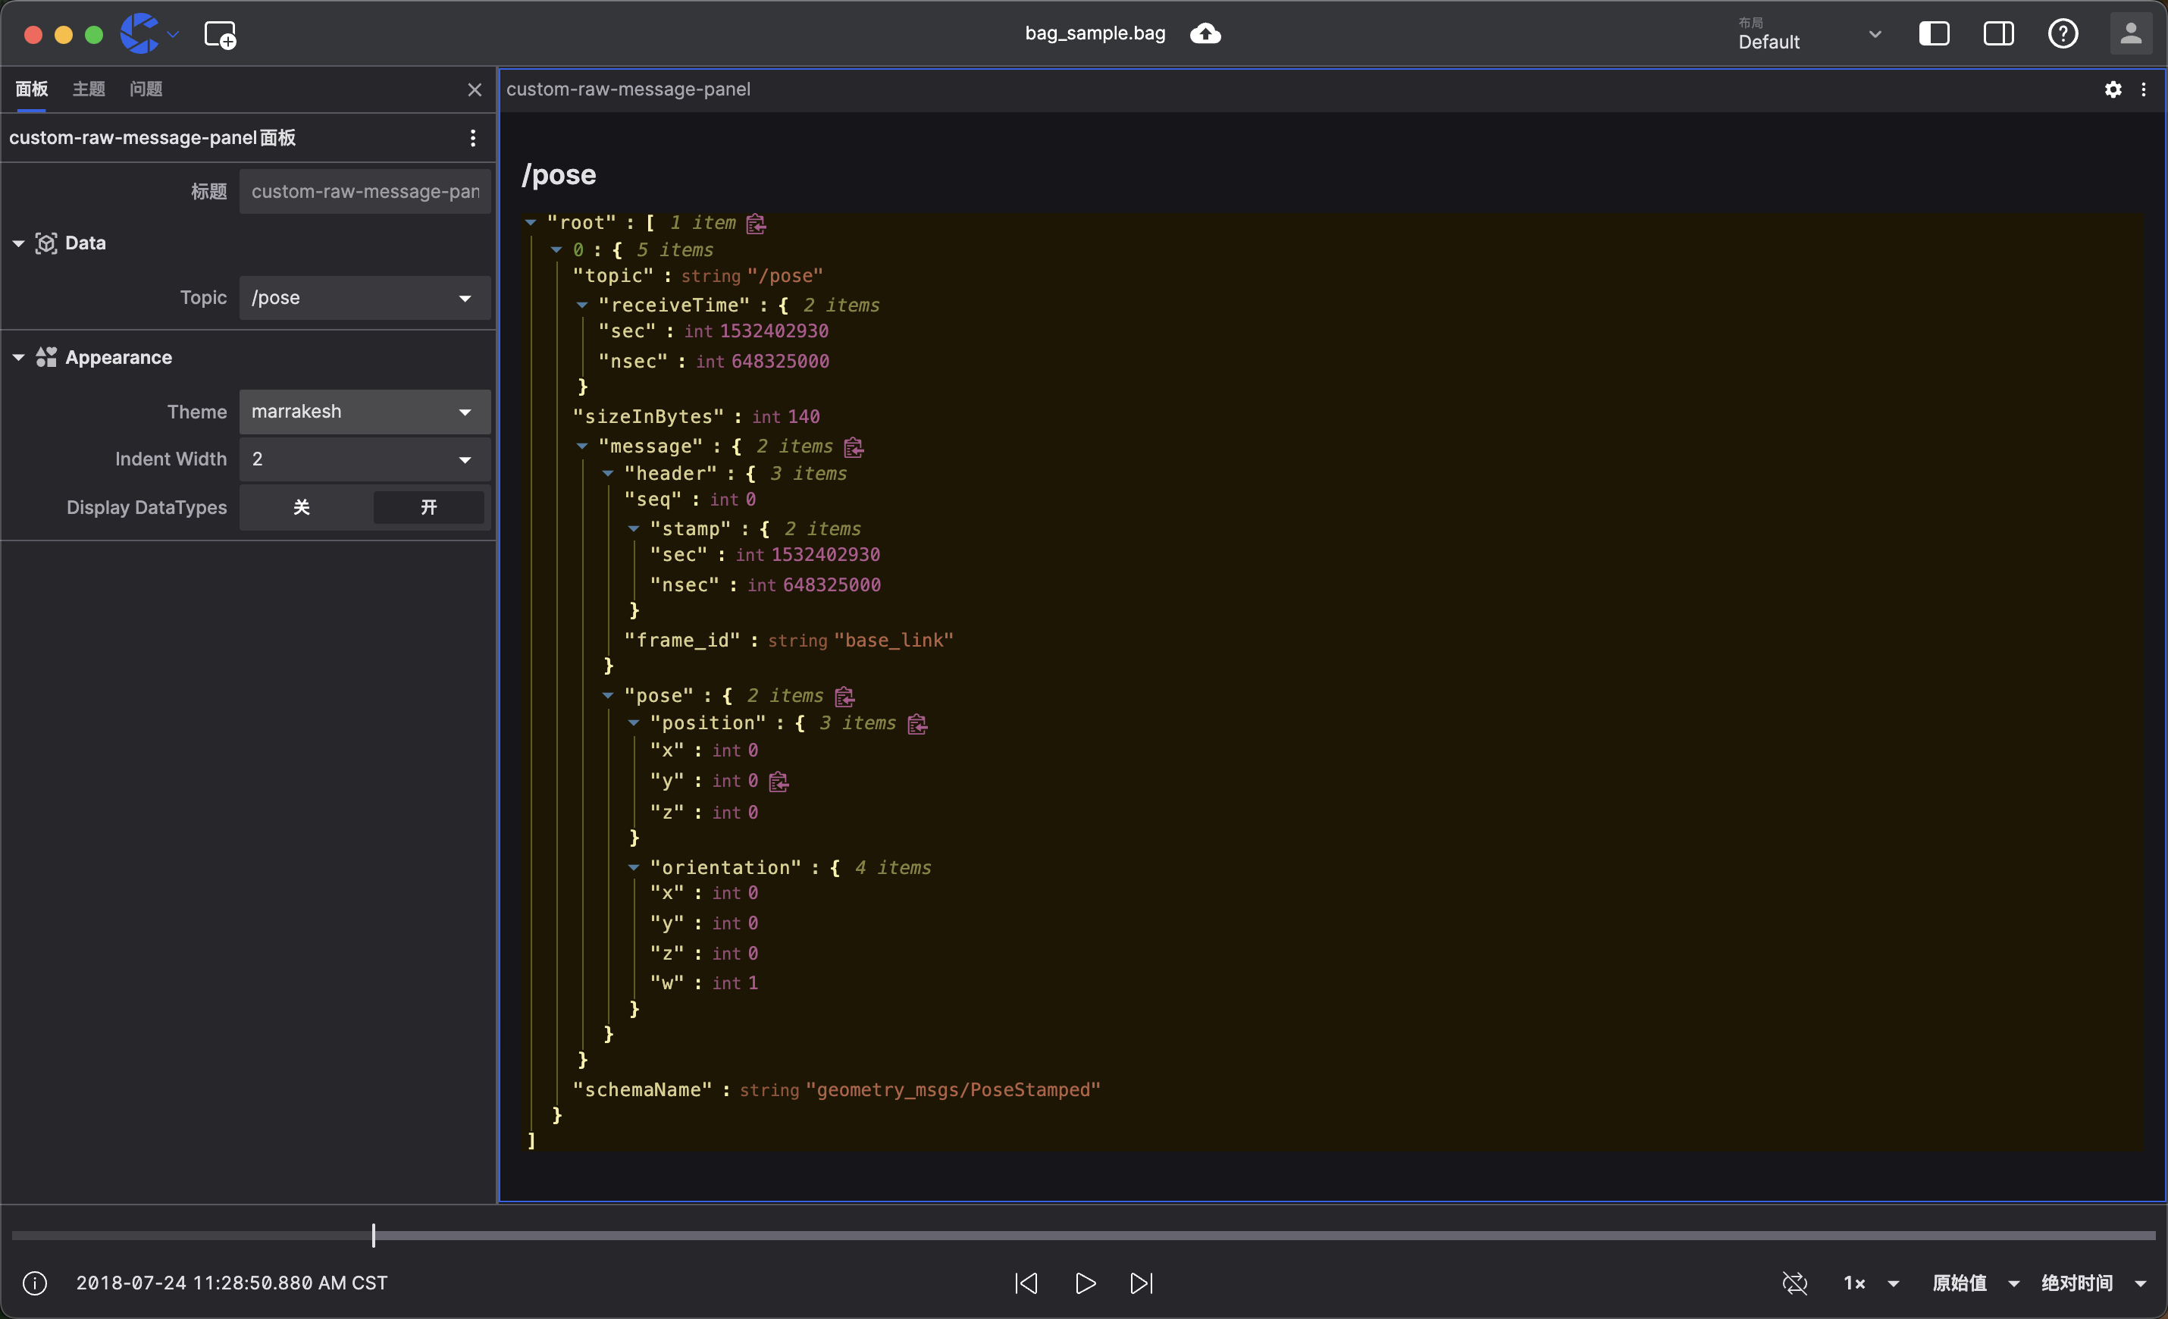
Task: Turn Display DataTypes off (关)
Action: point(302,508)
